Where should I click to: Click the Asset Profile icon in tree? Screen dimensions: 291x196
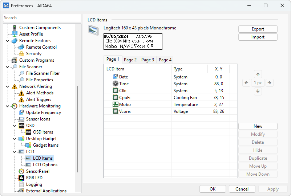tap(15, 34)
